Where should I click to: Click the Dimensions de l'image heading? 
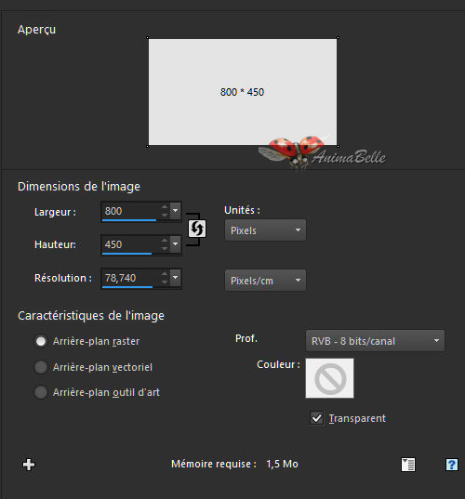click(x=79, y=187)
